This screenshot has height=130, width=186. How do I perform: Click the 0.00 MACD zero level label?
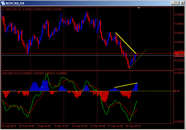(x=177, y=91)
